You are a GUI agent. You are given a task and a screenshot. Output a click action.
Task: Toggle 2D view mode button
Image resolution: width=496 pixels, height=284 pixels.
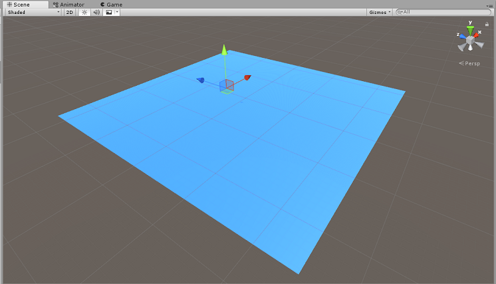click(x=69, y=12)
